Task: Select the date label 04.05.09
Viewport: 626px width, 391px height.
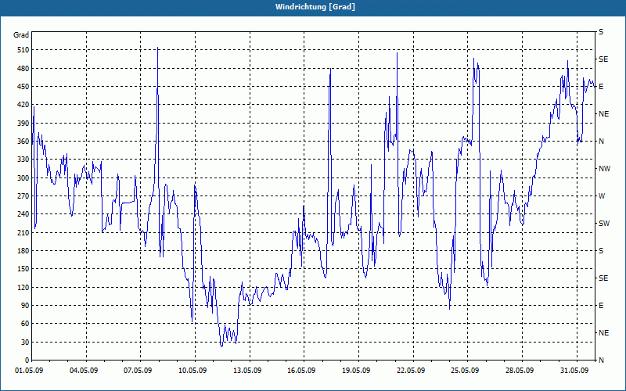Action: coord(84,371)
